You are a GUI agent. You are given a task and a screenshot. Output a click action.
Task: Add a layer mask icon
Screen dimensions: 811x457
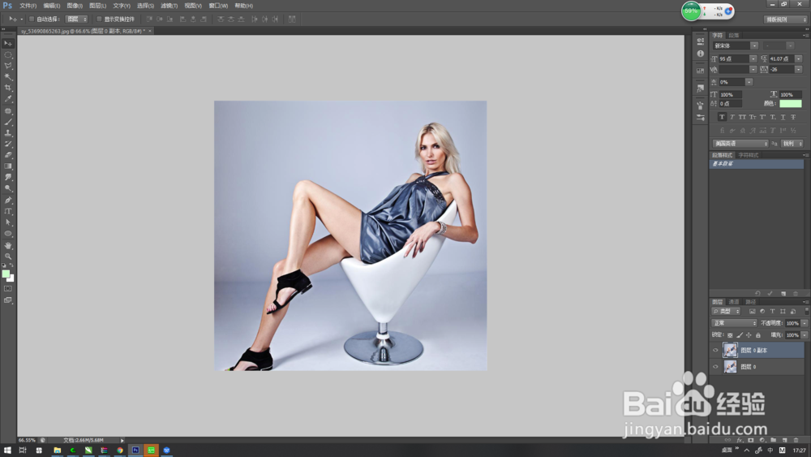(x=750, y=440)
